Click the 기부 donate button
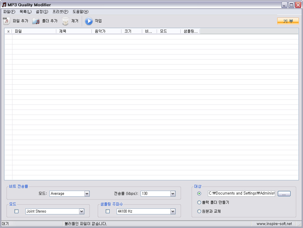The height and width of the screenshot is (228, 303). point(288,21)
